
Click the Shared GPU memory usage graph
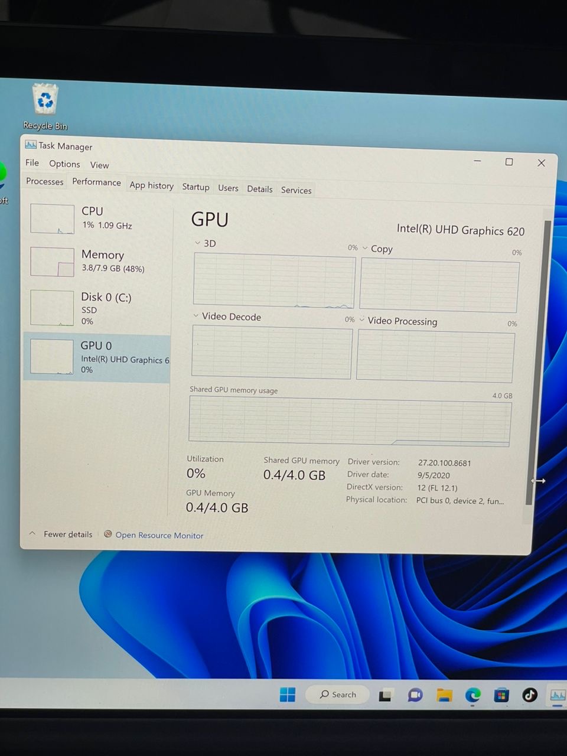coord(350,422)
